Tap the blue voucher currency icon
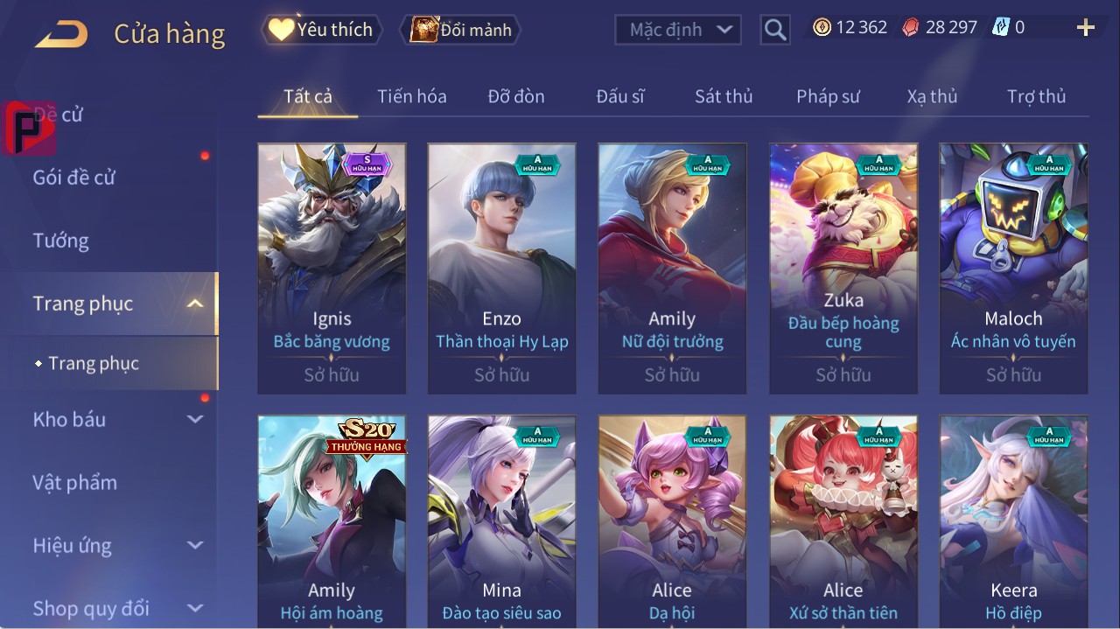Viewport: 1120px width, 629px height. 1000,27
